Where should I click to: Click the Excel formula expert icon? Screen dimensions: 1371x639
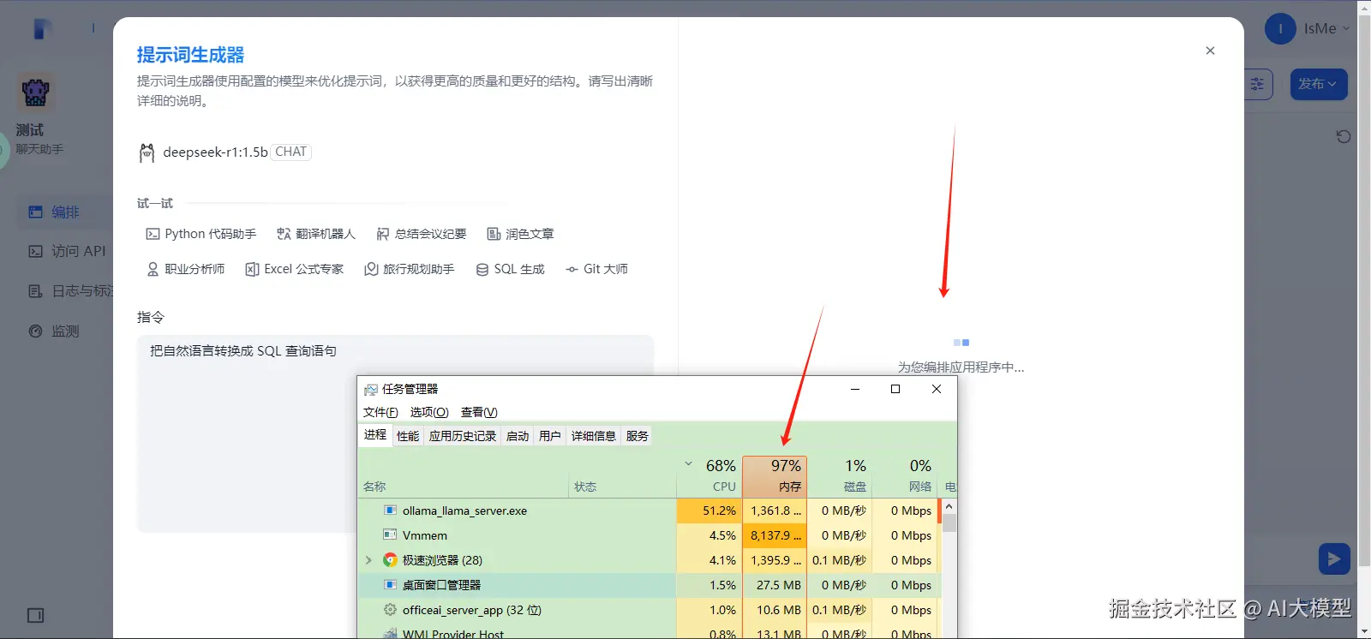[x=252, y=269]
